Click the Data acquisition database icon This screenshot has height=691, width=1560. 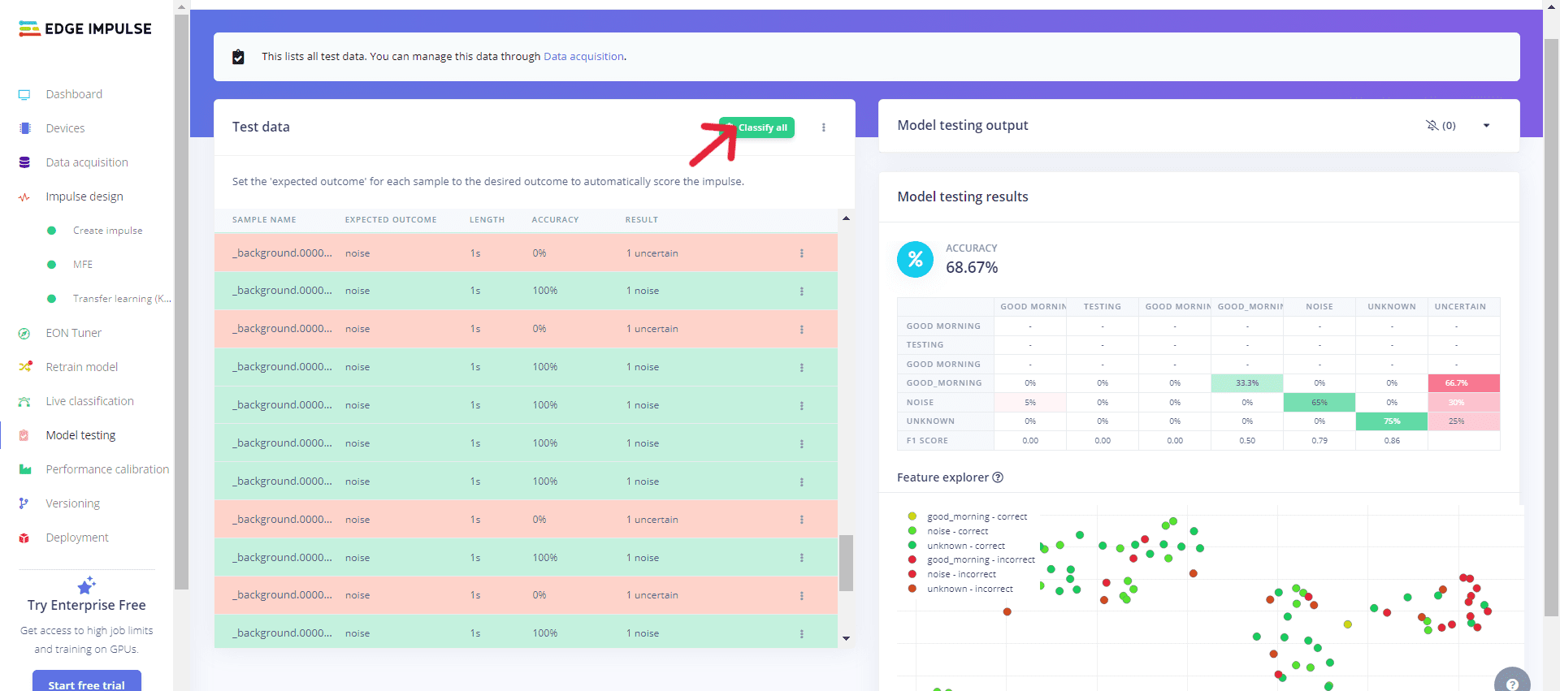24,162
